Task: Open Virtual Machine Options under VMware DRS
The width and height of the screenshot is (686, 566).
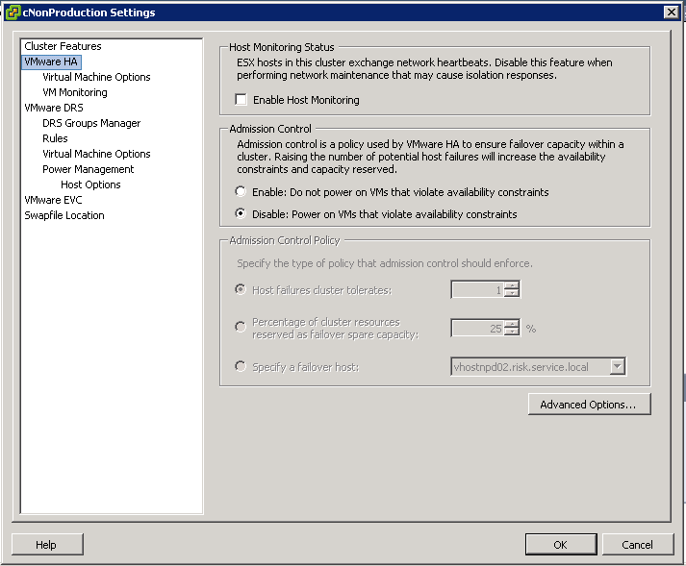Action: point(96,154)
